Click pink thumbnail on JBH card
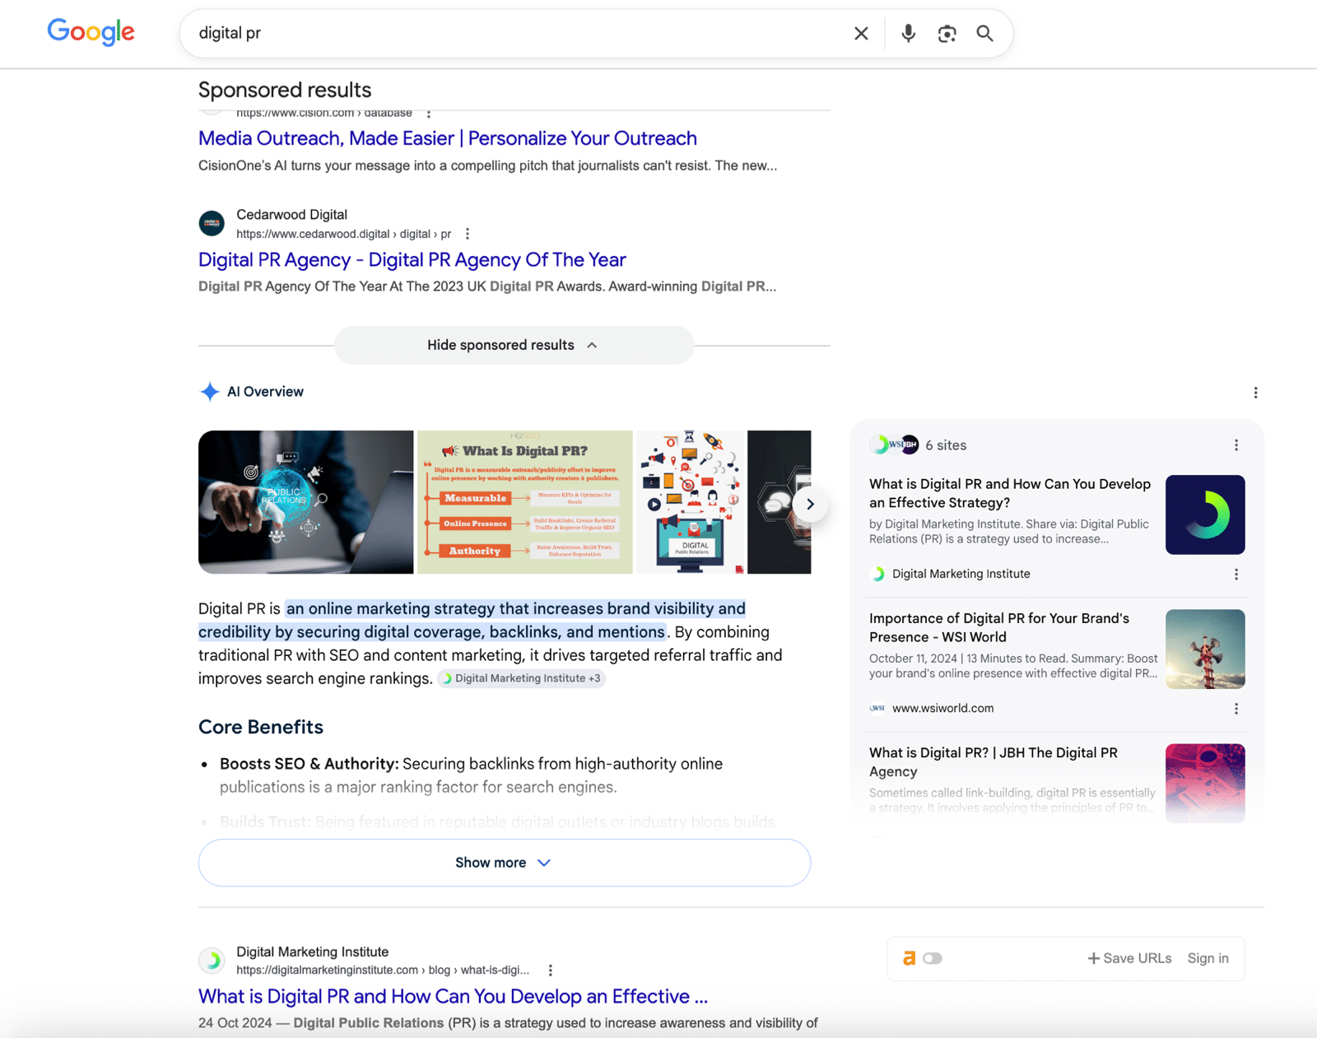Viewport: 1317px width, 1038px height. click(1205, 783)
